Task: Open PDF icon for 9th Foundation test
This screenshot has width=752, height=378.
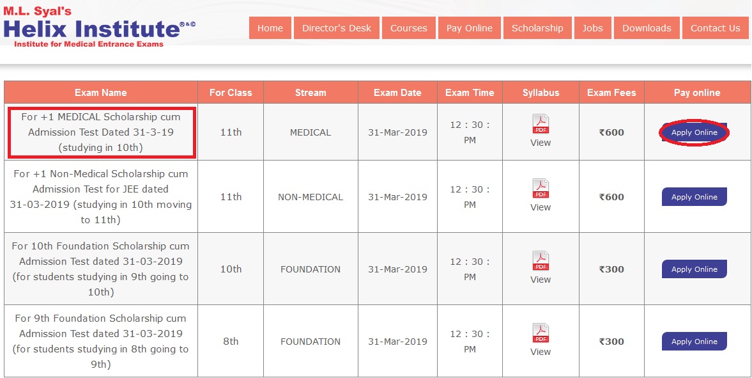Action: coord(541,333)
